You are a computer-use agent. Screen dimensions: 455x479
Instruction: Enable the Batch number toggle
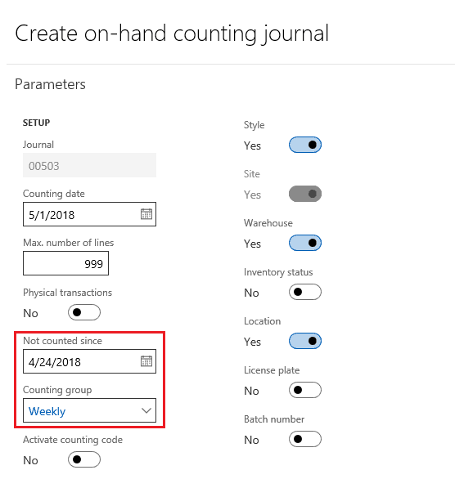point(305,439)
